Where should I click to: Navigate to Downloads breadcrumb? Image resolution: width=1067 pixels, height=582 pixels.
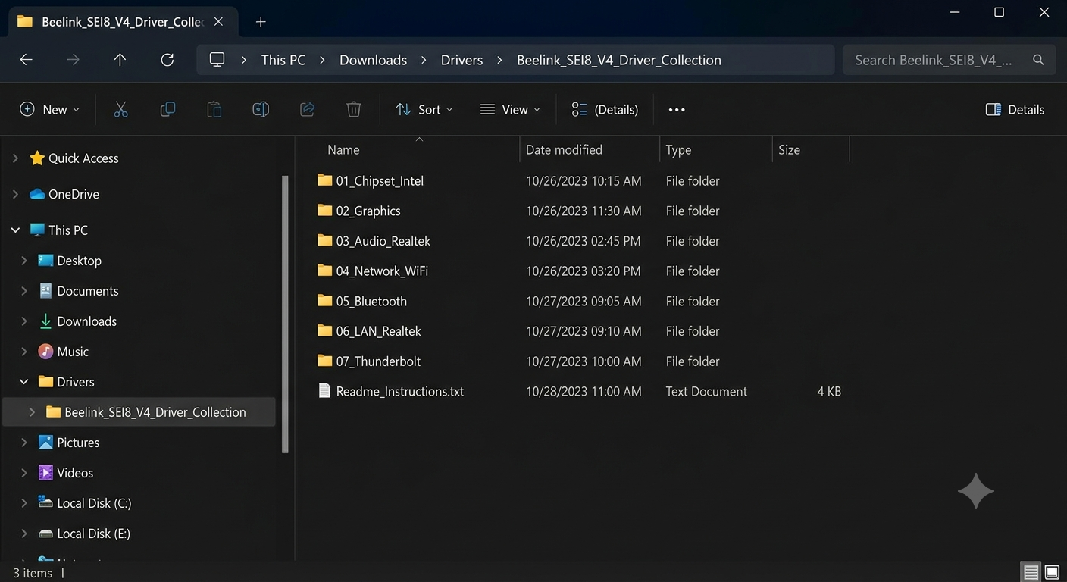click(373, 60)
